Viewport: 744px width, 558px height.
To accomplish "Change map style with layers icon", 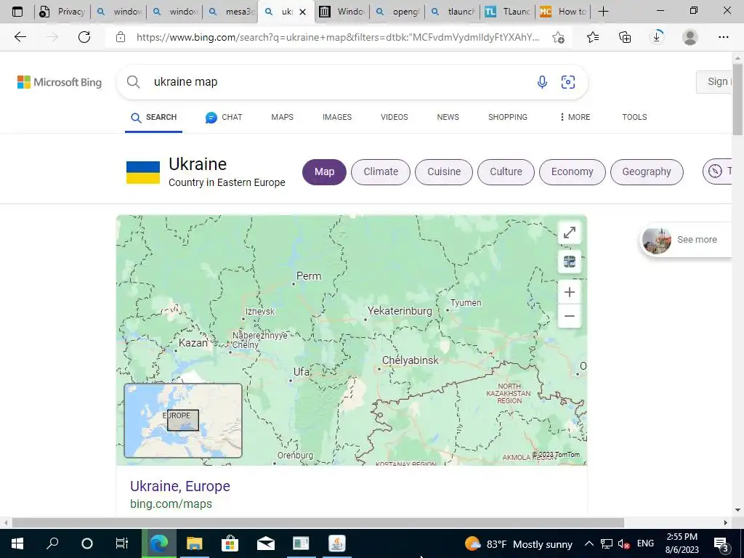I will pyautogui.click(x=570, y=262).
